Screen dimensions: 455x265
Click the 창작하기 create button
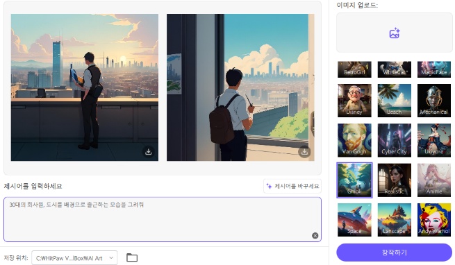[394, 253]
